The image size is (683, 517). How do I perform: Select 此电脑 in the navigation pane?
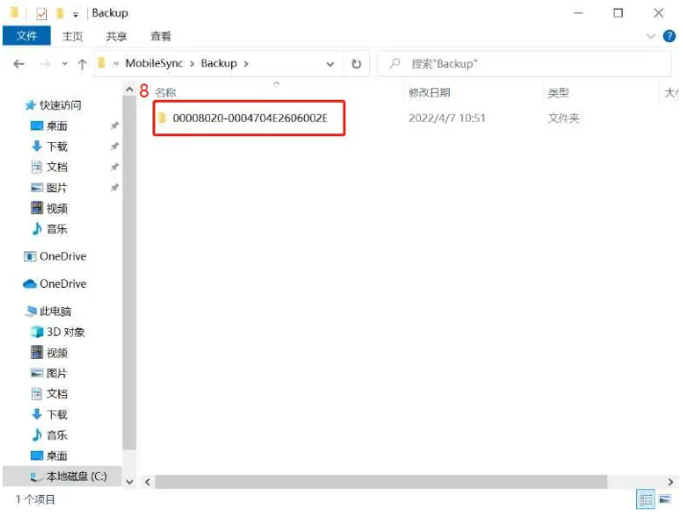point(48,312)
